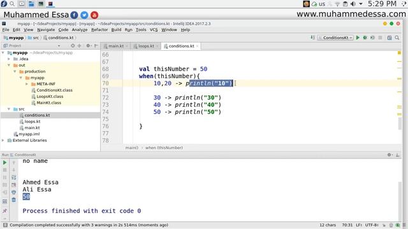
Task: Open the VCS menu
Action: coord(154,30)
